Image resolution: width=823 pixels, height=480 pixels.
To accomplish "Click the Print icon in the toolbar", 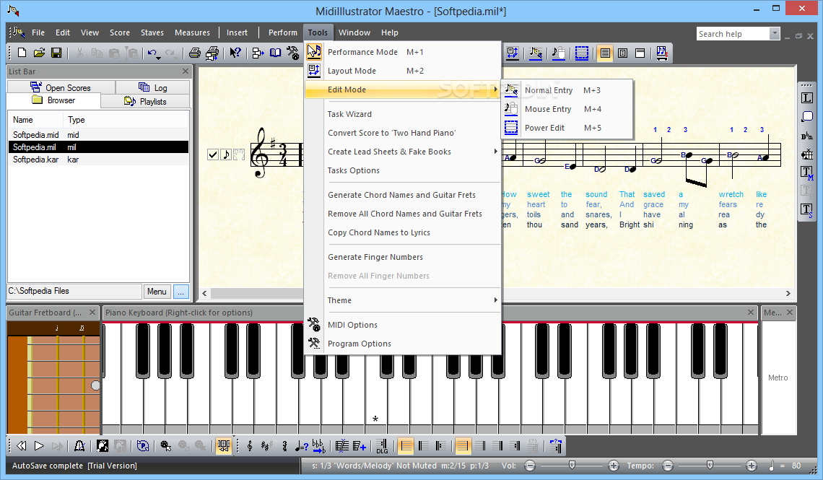I will (195, 53).
